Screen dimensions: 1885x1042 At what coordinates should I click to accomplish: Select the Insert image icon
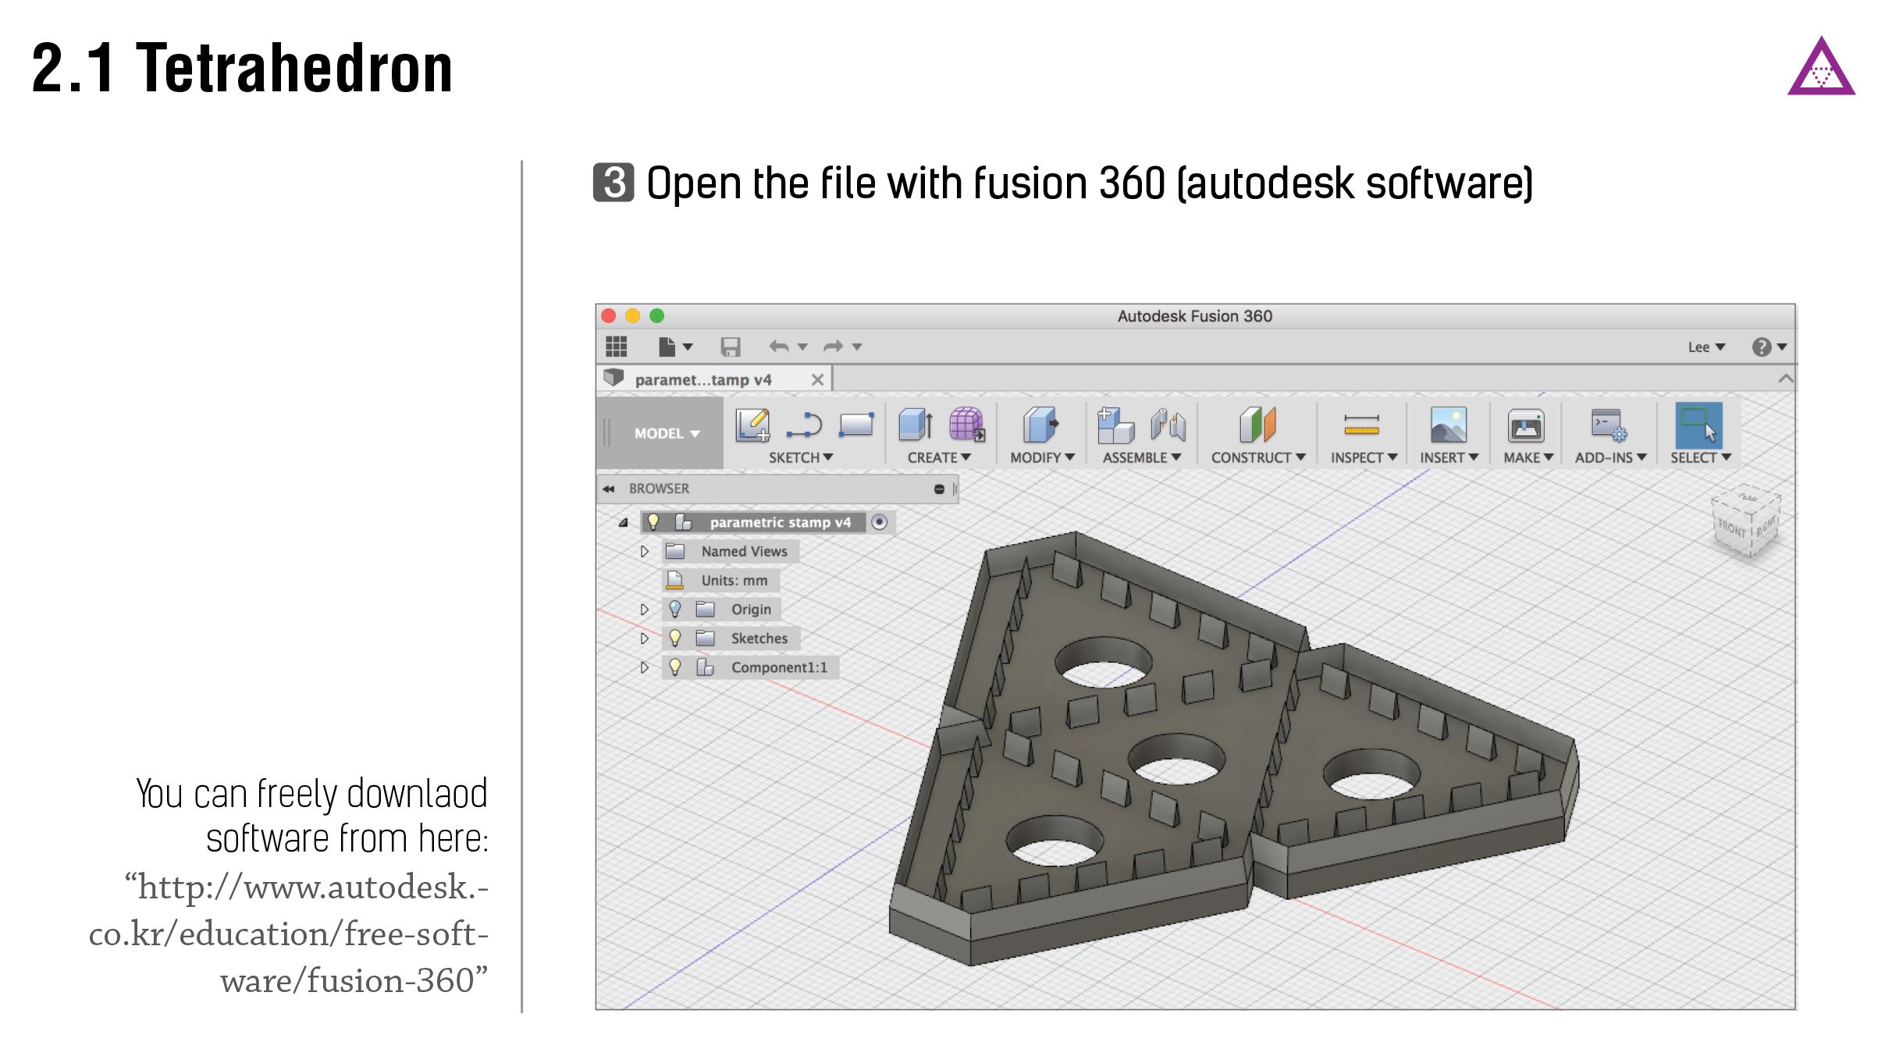[1448, 425]
